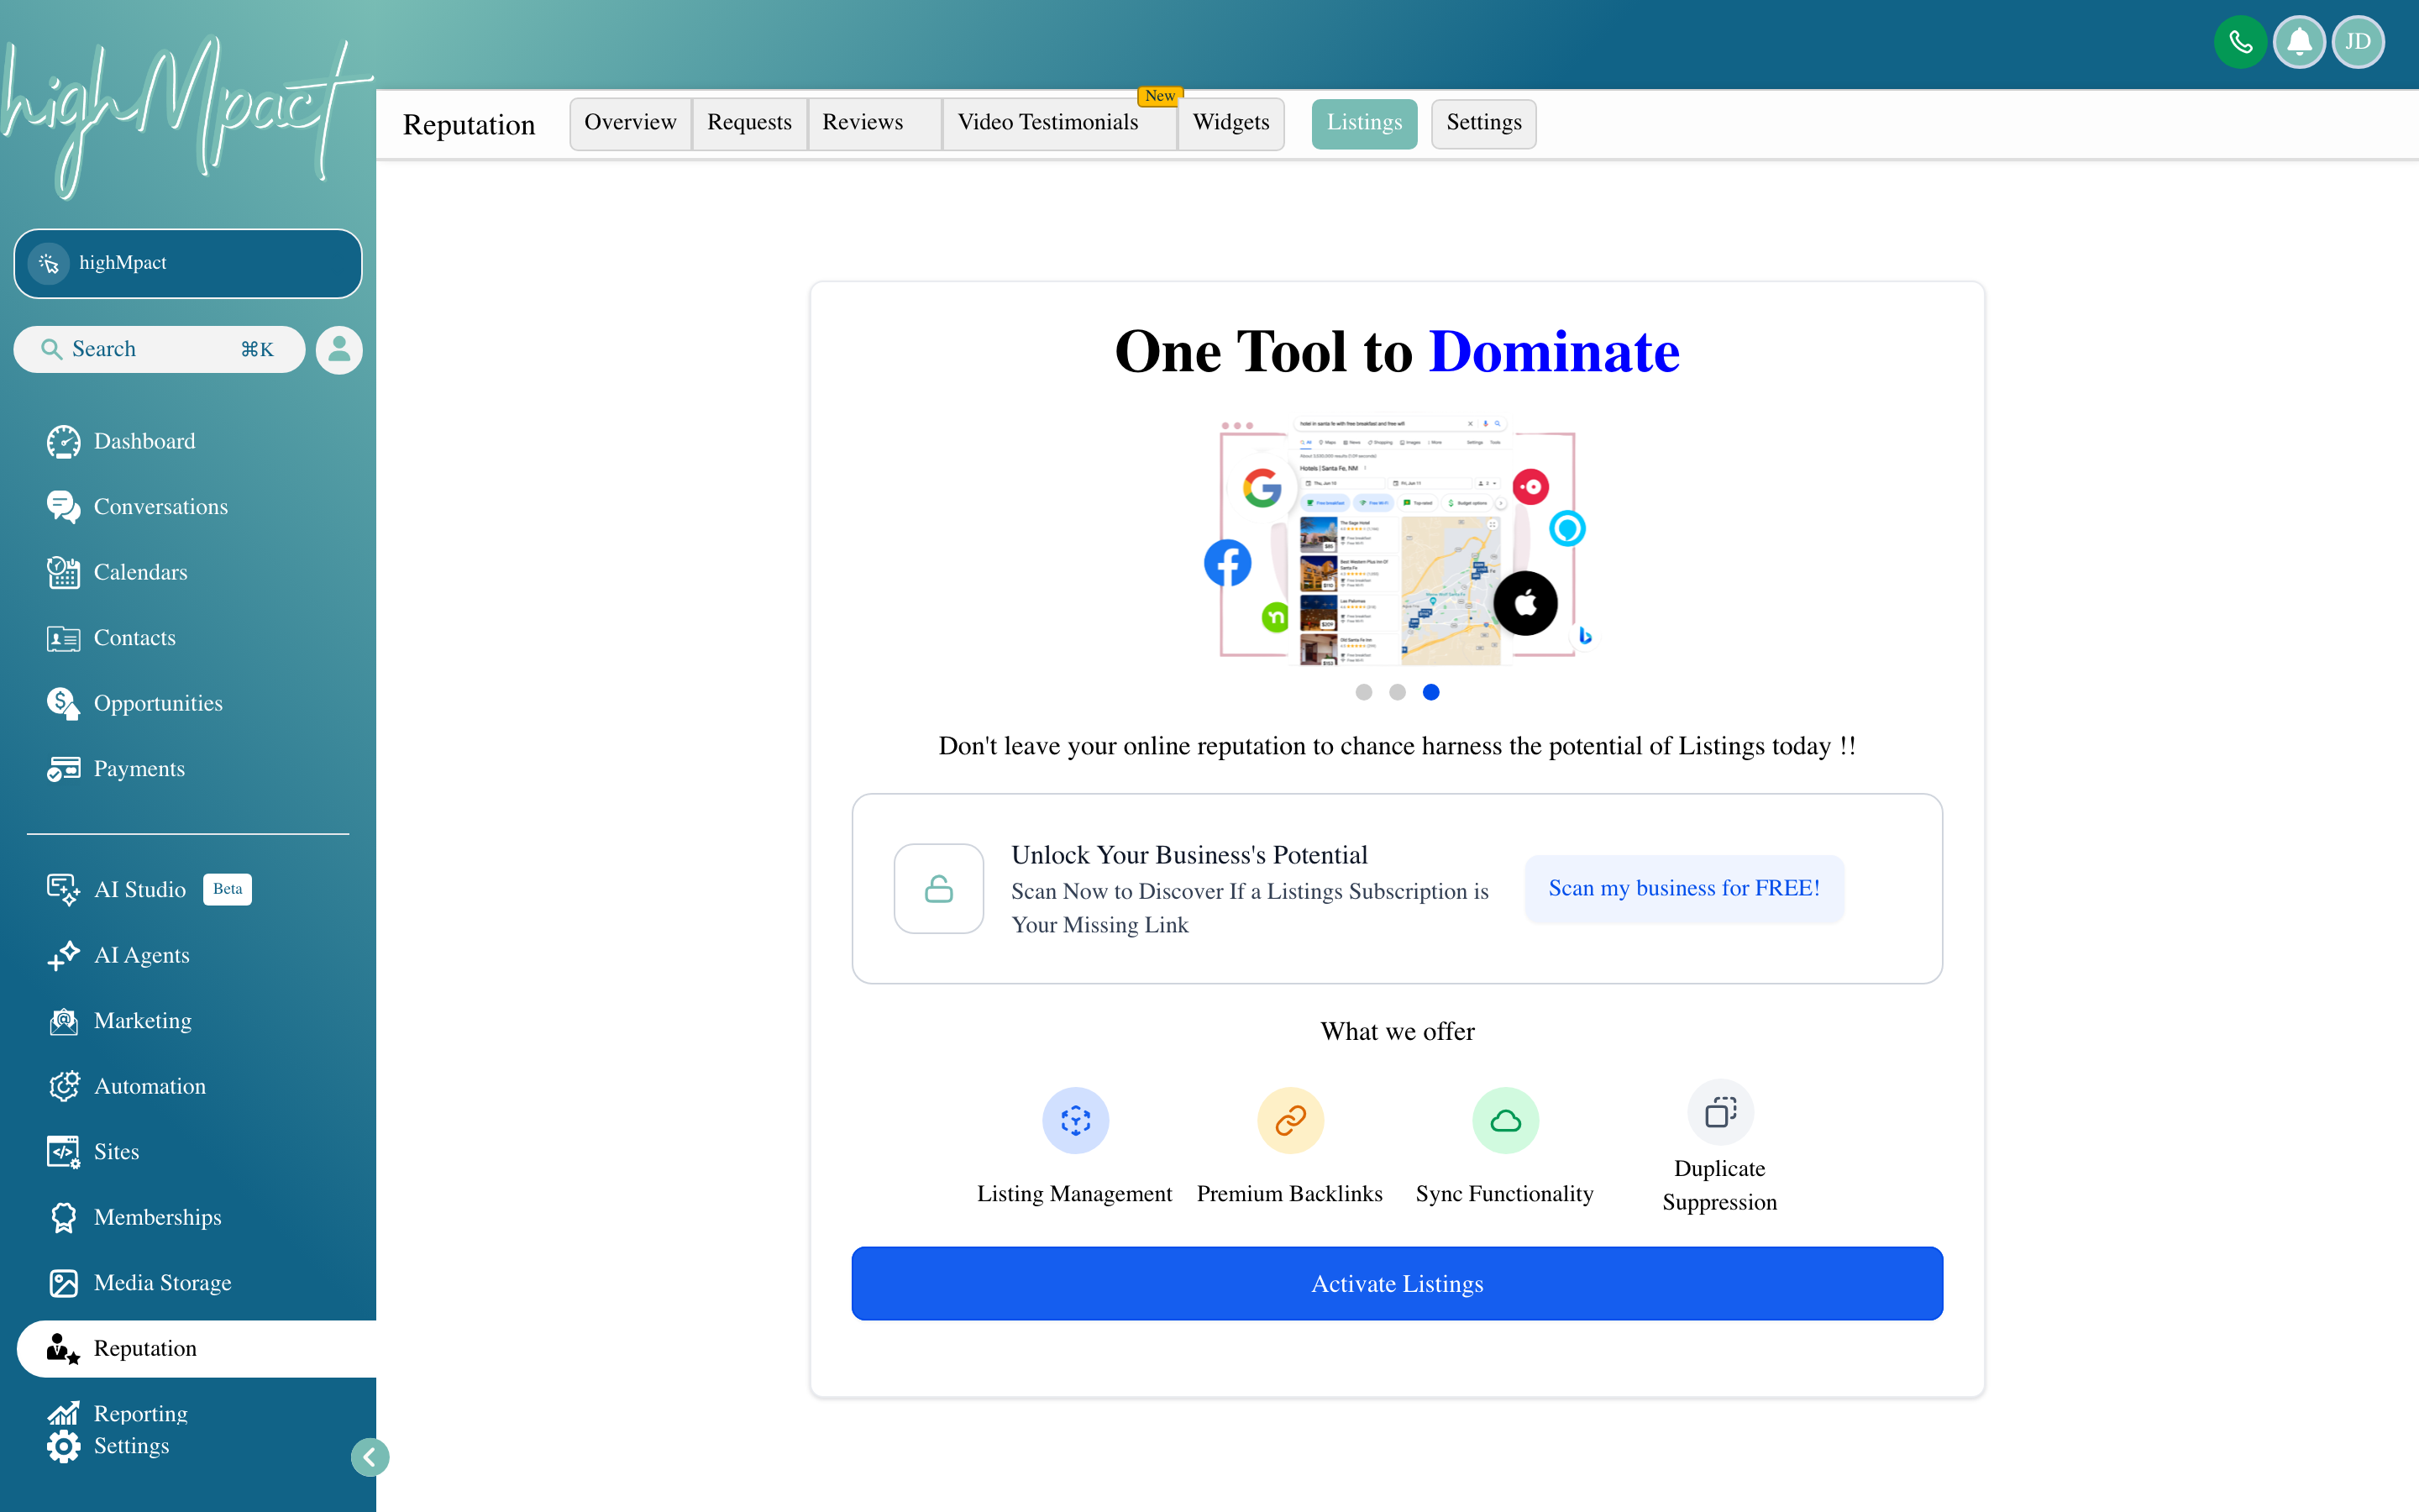
Task: Click the Sites label in sidebar
Action: coord(117,1152)
